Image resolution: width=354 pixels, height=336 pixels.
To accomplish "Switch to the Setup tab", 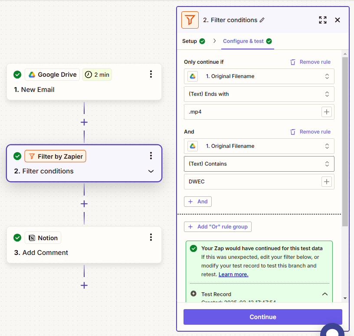I will click(x=193, y=41).
